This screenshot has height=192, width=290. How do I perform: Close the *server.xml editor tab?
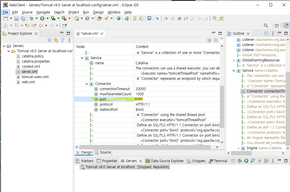(102, 34)
